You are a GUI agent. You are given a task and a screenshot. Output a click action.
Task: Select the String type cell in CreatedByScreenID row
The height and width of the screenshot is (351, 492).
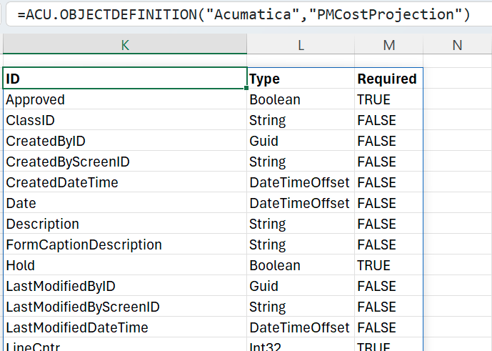pos(301,162)
